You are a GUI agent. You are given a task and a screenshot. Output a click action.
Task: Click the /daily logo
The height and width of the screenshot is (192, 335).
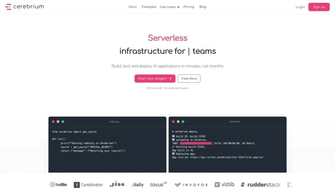tap(137, 185)
